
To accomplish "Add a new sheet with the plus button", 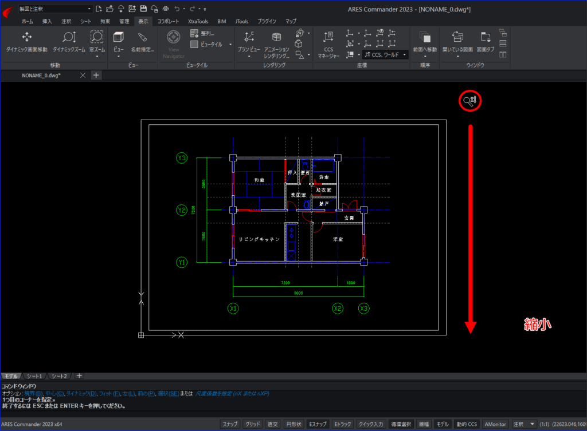I will (x=79, y=375).
